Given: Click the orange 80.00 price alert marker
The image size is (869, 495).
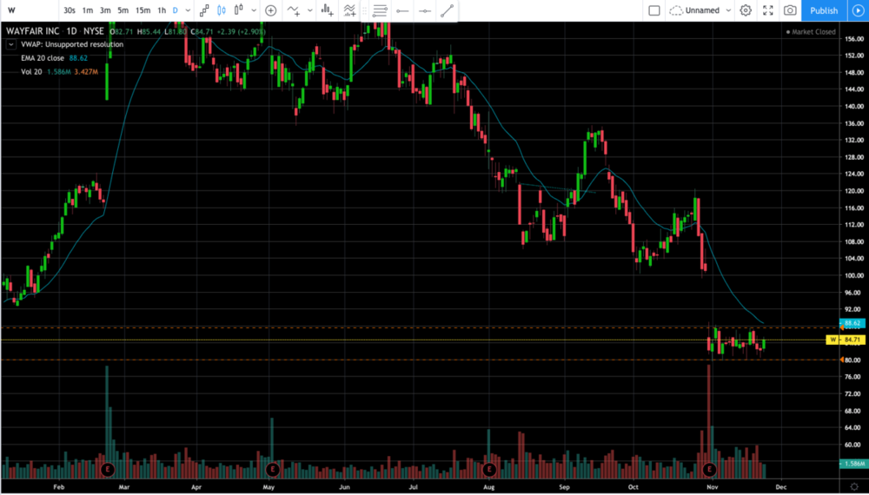Looking at the screenshot, I should pyautogui.click(x=843, y=360).
